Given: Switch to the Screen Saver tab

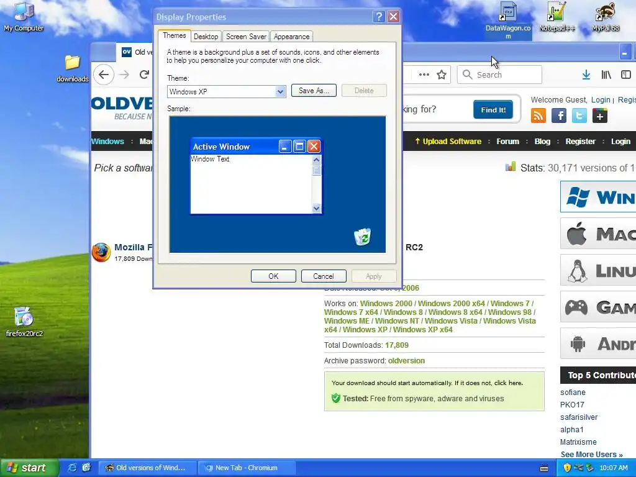Looking at the screenshot, I should click(246, 37).
